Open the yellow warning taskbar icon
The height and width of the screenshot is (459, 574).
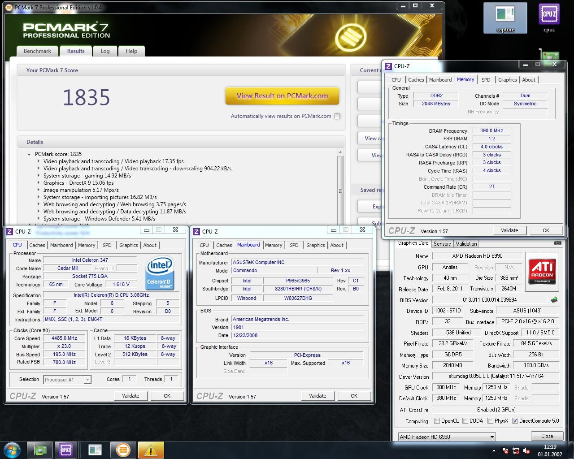(x=151, y=450)
